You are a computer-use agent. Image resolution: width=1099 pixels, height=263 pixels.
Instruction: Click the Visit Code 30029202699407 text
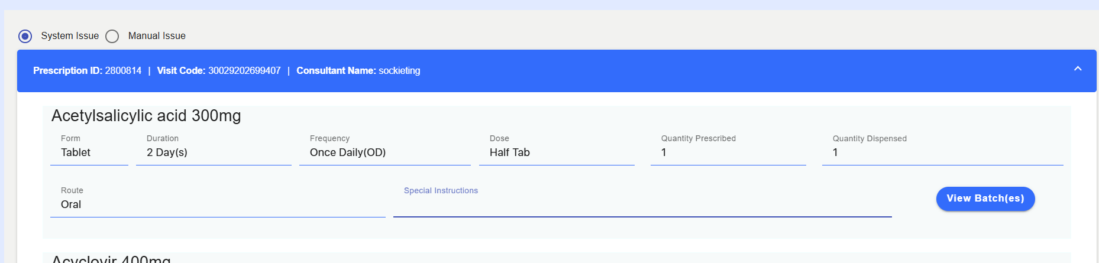coord(219,71)
